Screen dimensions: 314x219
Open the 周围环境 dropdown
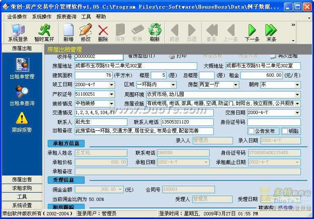pos(298,94)
